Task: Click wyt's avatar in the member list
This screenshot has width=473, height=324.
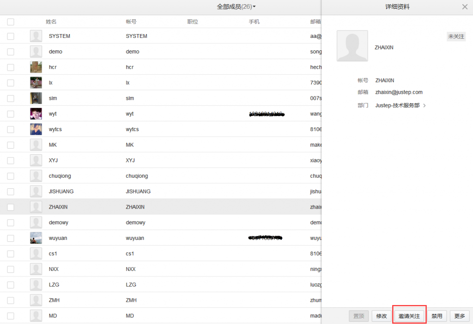Action: click(x=36, y=114)
